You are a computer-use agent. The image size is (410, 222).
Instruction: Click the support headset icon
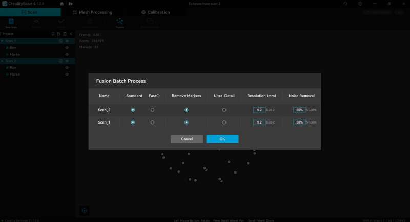[x=345, y=4]
